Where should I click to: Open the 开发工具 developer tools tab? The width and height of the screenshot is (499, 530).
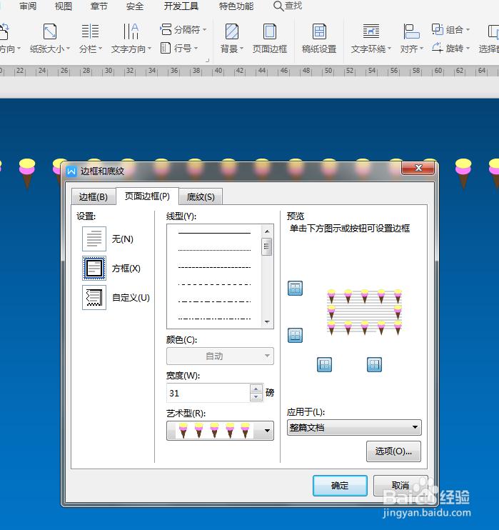[181, 6]
